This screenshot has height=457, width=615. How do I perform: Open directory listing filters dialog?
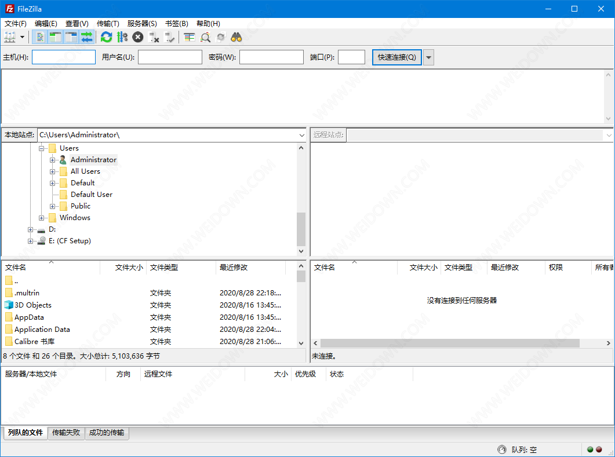[x=190, y=37]
